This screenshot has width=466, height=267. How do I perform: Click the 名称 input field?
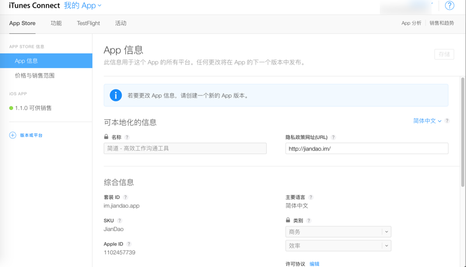pyautogui.click(x=185, y=148)
